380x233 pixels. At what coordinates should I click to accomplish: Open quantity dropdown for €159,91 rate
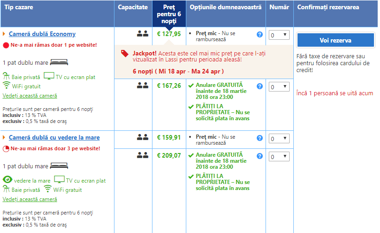tap(279, 139)
